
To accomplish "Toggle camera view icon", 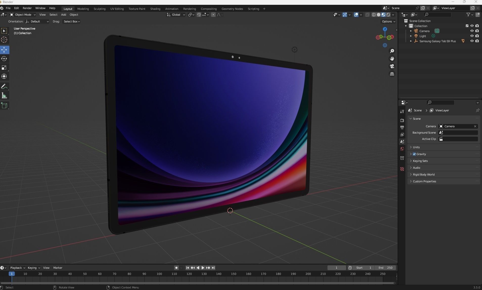I will [392, 66].
